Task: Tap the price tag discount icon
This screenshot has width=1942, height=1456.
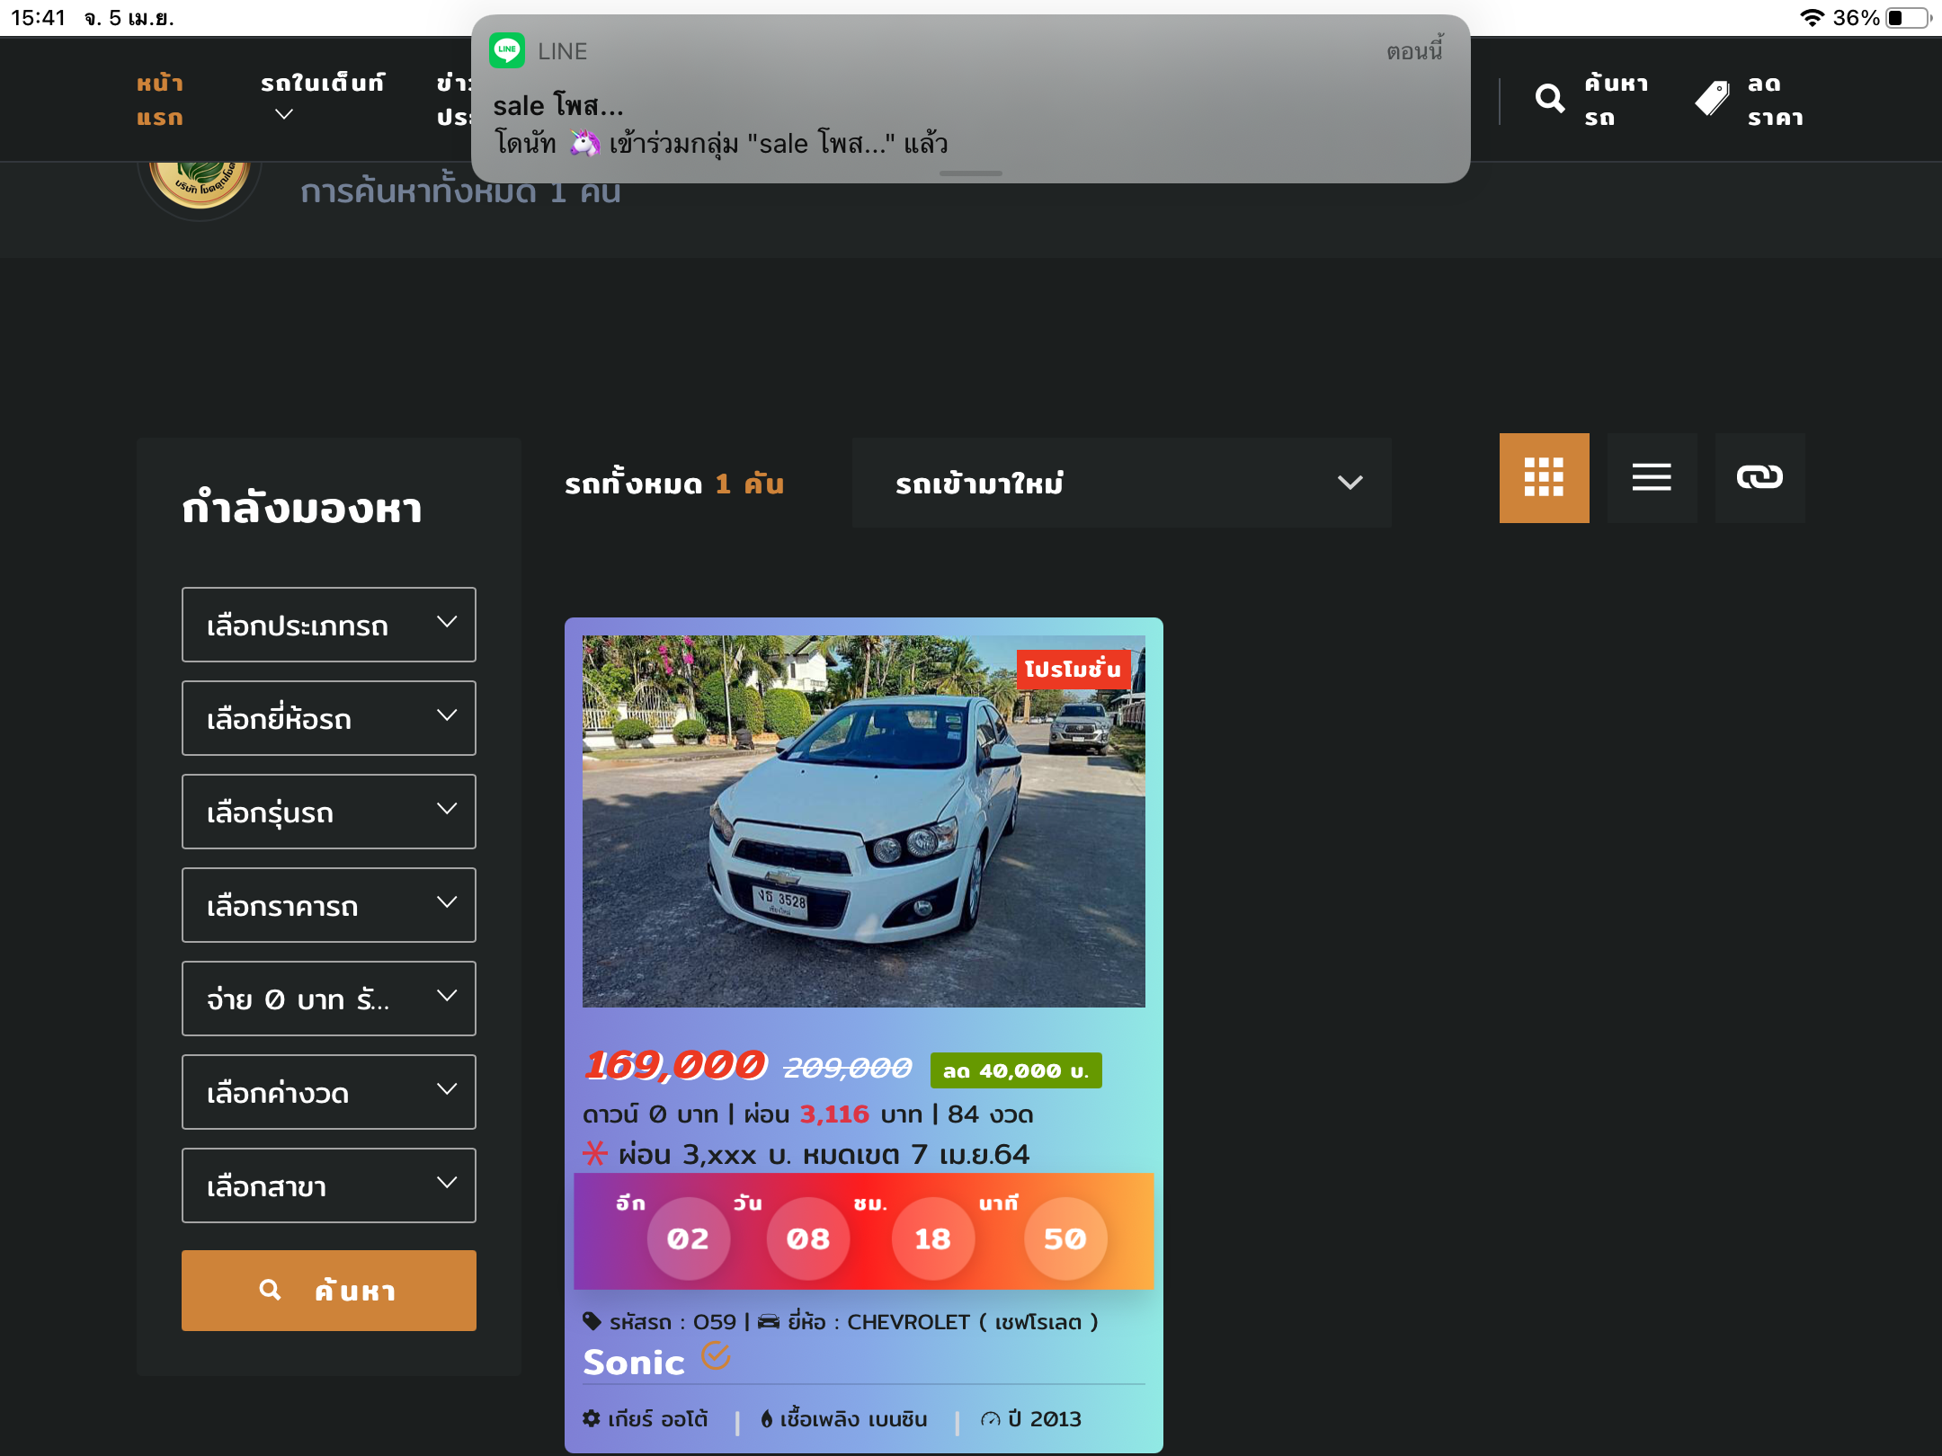Action: pos(1712,99)
